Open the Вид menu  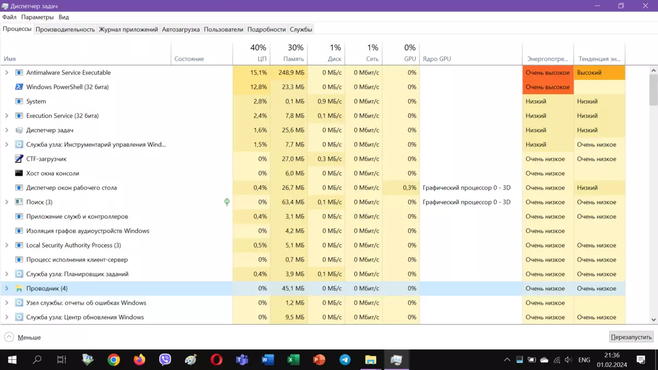(64, 17)
